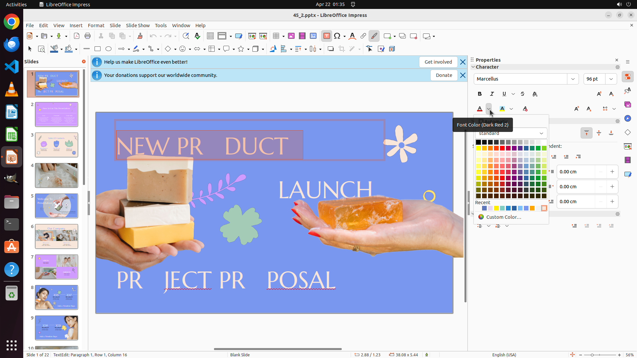Toggle Italic formatting in sidebar

(492, 94)
